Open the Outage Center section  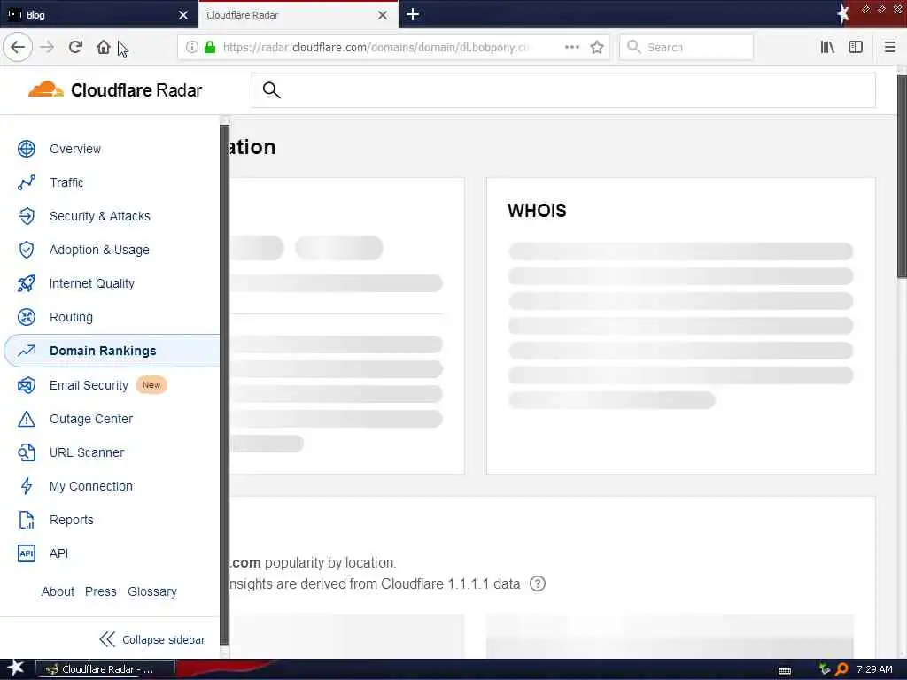91,419
